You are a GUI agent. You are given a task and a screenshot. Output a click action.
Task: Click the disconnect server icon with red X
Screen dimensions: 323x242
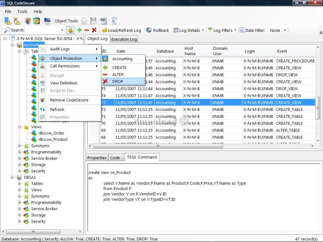(17, 21)
